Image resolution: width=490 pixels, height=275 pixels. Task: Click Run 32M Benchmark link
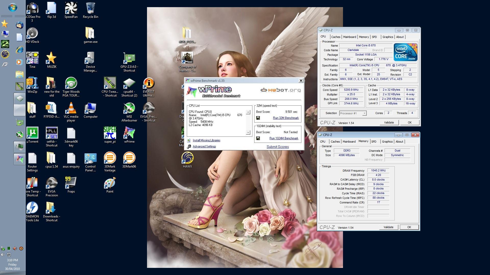[x=286, y=118]
